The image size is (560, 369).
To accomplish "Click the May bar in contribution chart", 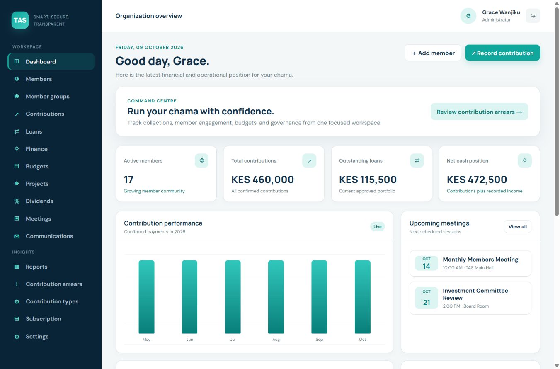I will click(x=146, y=297).
